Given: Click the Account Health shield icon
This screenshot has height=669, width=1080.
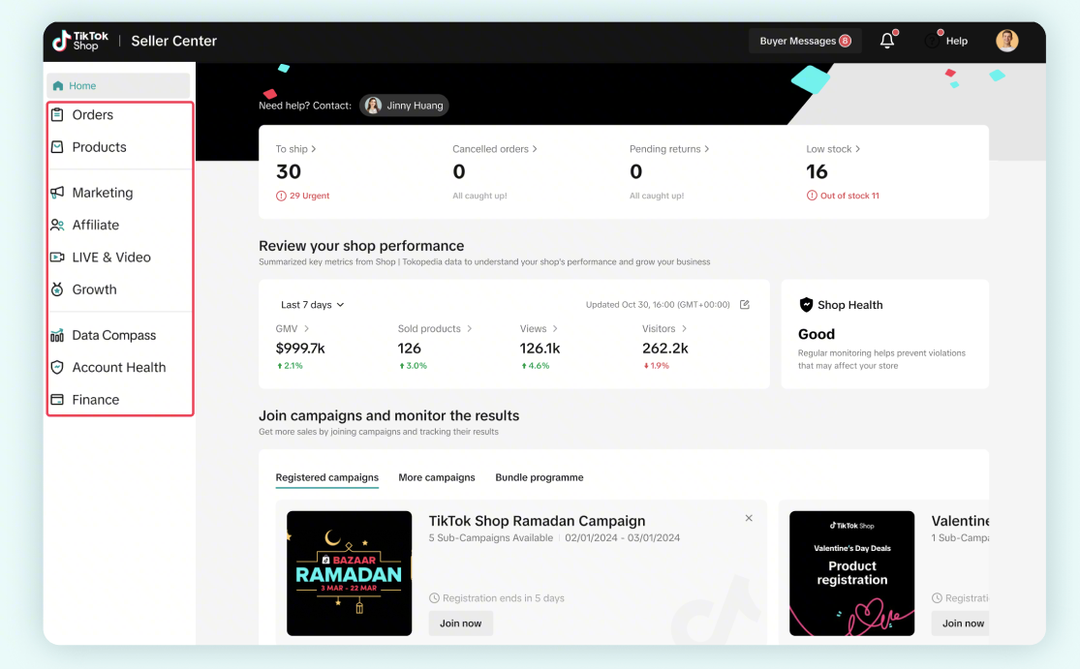Looking at the screenshot, I should click(57, 368).
